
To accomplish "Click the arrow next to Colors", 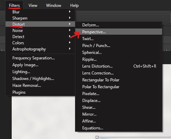I will pos(70,43).
